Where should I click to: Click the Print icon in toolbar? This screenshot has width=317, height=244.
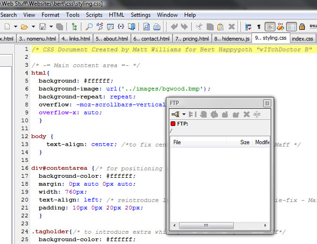(x=157, y=27)
